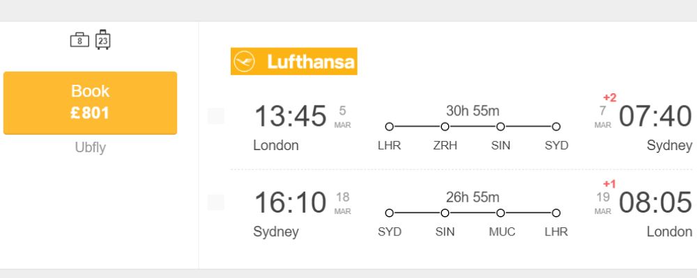Click the +2 days arrival indicator
This screenshot has width=697, height=278.
click(x=610, y=97)
